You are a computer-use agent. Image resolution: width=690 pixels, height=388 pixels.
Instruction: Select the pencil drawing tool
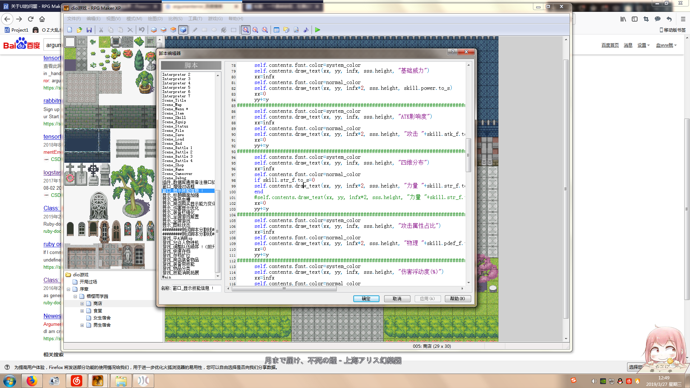point(195,30)
